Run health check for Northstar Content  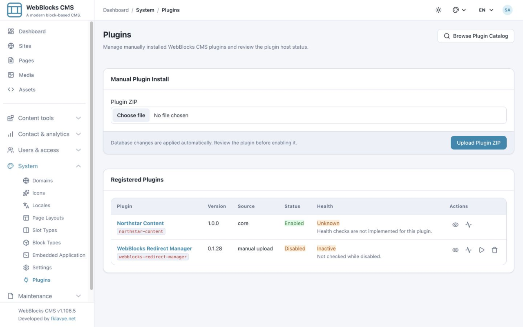[x=468, y=225]
